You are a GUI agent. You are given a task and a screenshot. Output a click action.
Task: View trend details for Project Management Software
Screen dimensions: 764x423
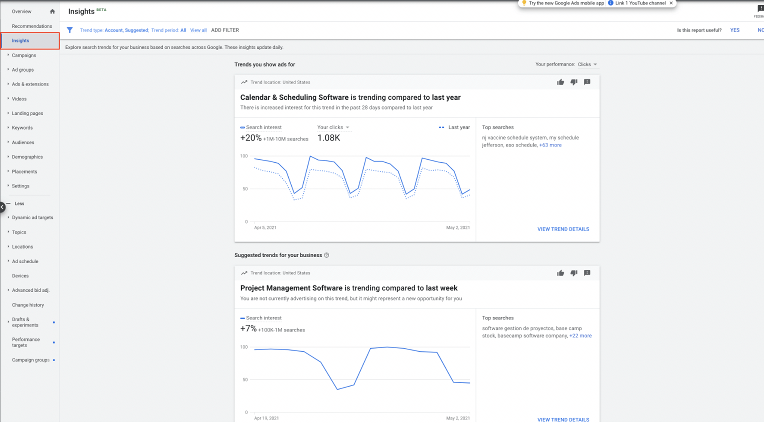pos(563,419)
